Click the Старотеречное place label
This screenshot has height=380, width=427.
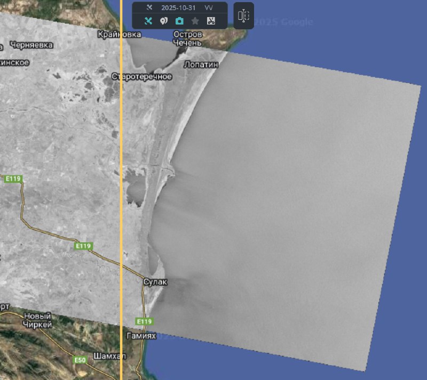(x=141, y=77)
